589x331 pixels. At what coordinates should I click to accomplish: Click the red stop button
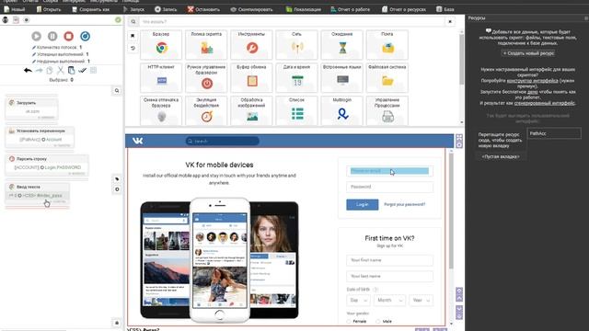69,36
